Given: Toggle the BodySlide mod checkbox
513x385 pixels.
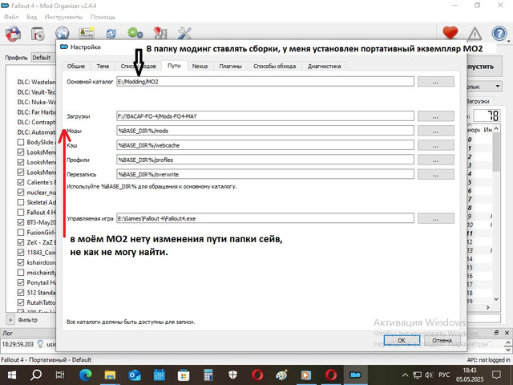Looking at the screenshot, I should point(21,142).
